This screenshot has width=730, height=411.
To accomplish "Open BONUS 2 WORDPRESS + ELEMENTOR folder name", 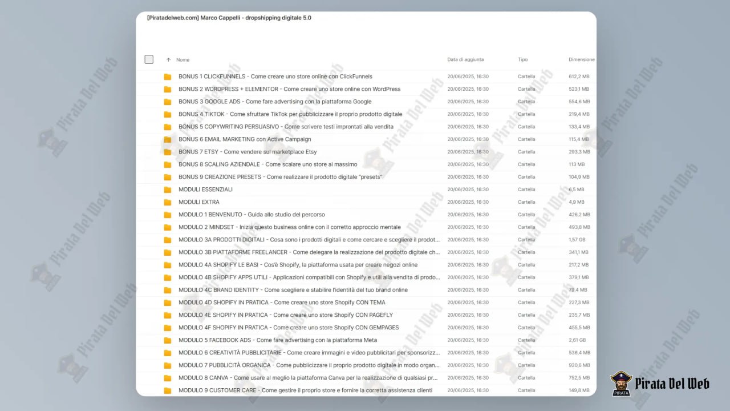I will [289, 89].
